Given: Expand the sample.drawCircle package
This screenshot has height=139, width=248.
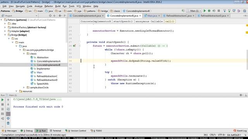Looking at the screenshot, I should point(24,88).
